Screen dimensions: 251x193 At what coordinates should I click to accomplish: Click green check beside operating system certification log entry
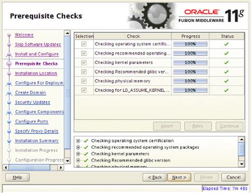click(86, 141)
